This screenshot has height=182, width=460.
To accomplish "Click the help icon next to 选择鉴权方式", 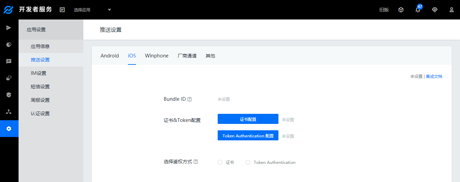I will tap(196, 162).
